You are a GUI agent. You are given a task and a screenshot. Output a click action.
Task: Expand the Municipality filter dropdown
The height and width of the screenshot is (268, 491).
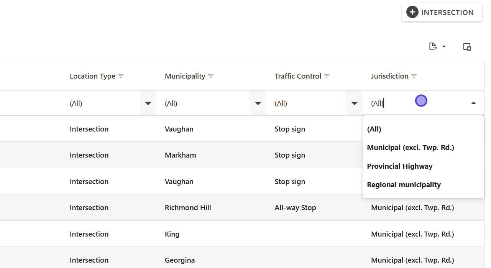(258, 103)
